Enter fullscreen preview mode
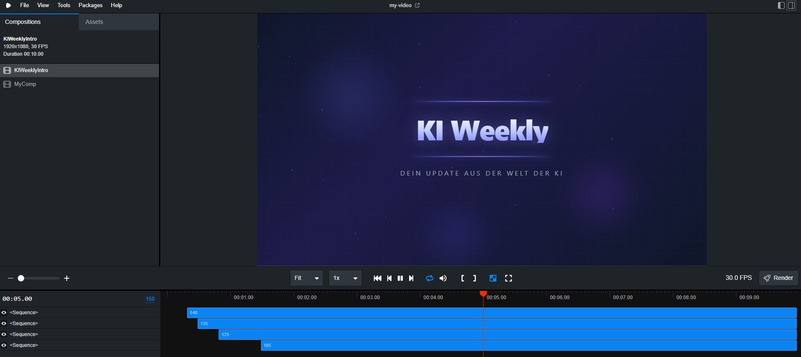The height and width of the screenshot is (357, 801). coord(509,278)
